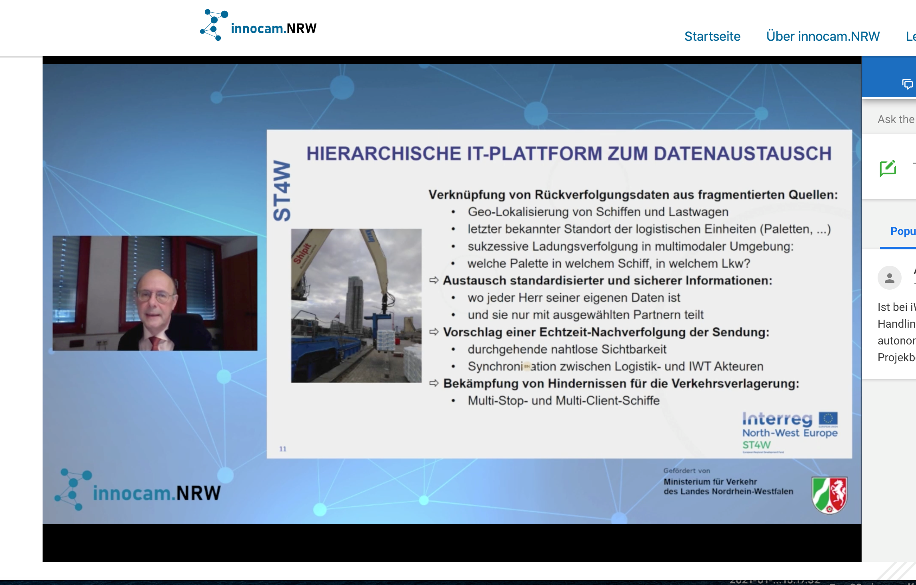The image size is (916, 585).
Task: Click the innocam.NRW watermark logo in the video
Action: point(138,489)
